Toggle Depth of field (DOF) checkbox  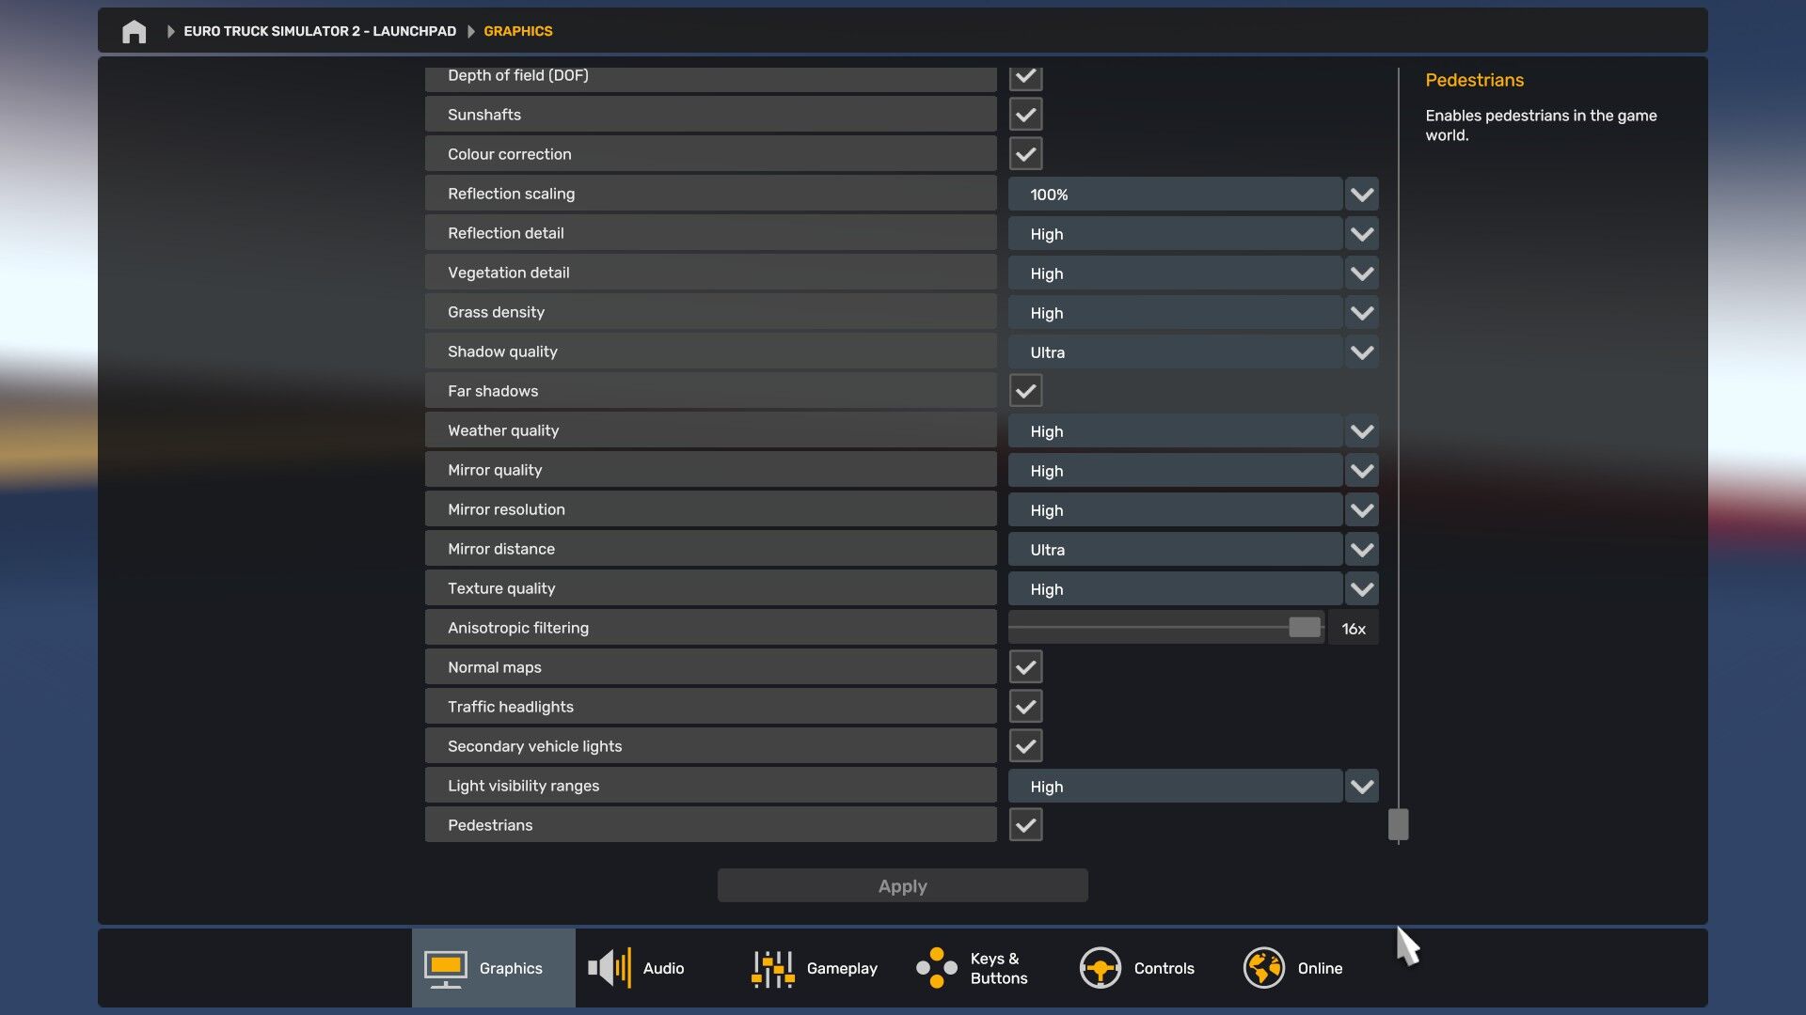click(x=1025, y=77)
